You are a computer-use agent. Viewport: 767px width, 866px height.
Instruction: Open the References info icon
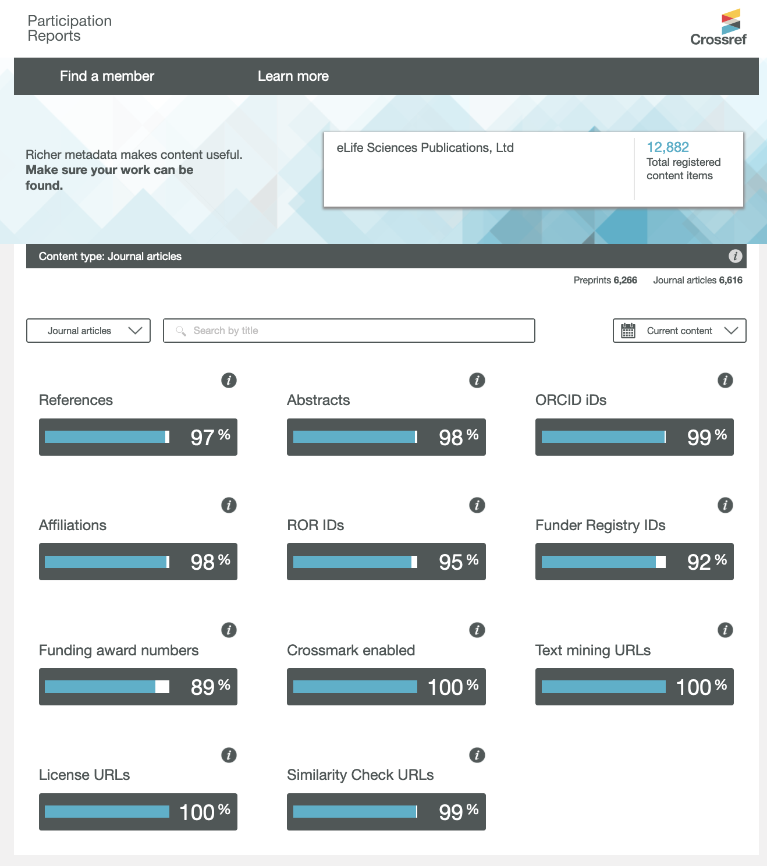click(229, 381)
